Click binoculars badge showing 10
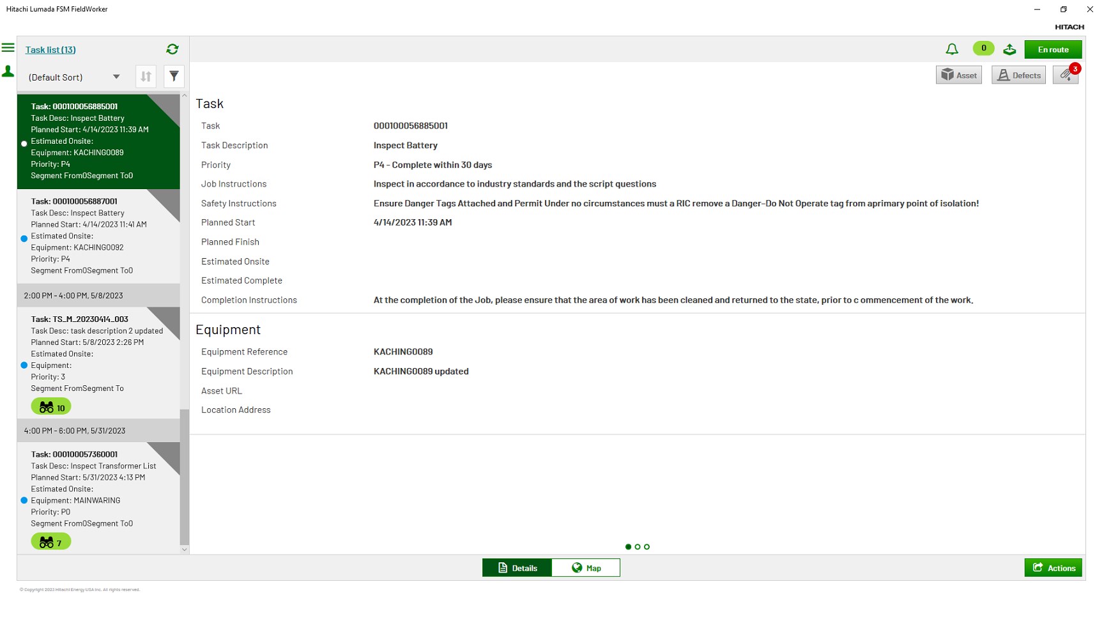 [51, 407]
